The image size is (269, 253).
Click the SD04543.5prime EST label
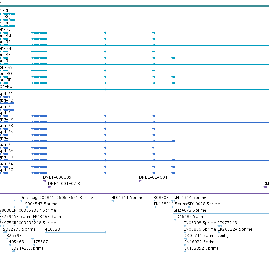41,204
